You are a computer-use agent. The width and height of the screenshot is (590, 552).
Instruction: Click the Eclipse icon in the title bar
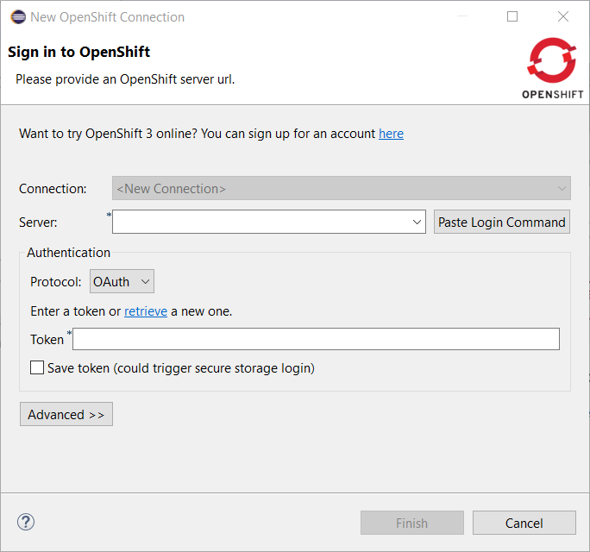17,16
